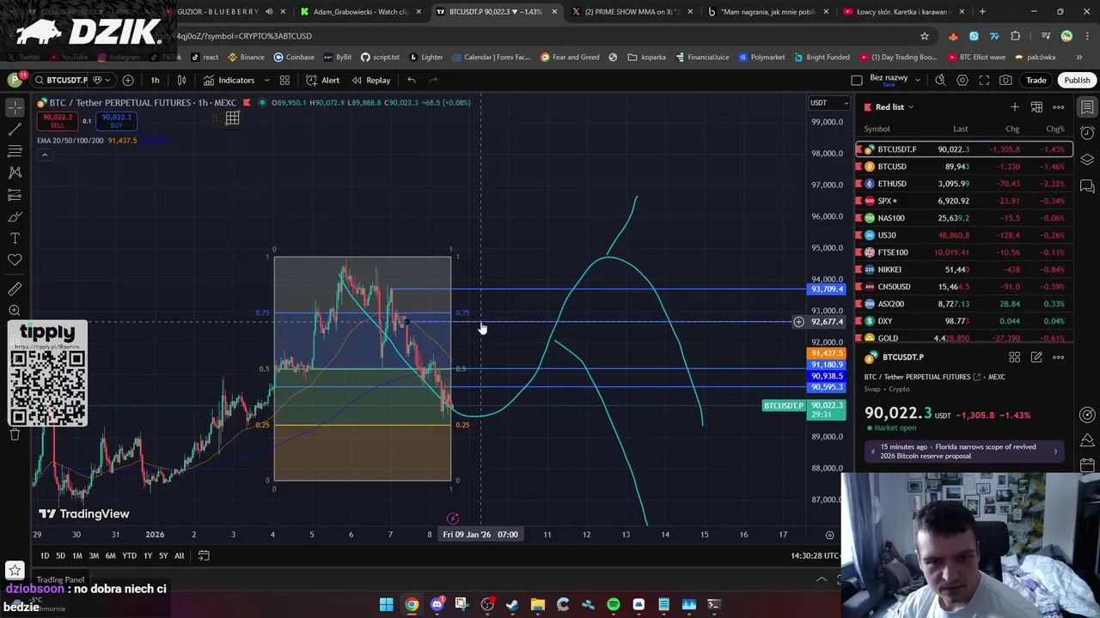Click the Trade button

coord(1036,80)
